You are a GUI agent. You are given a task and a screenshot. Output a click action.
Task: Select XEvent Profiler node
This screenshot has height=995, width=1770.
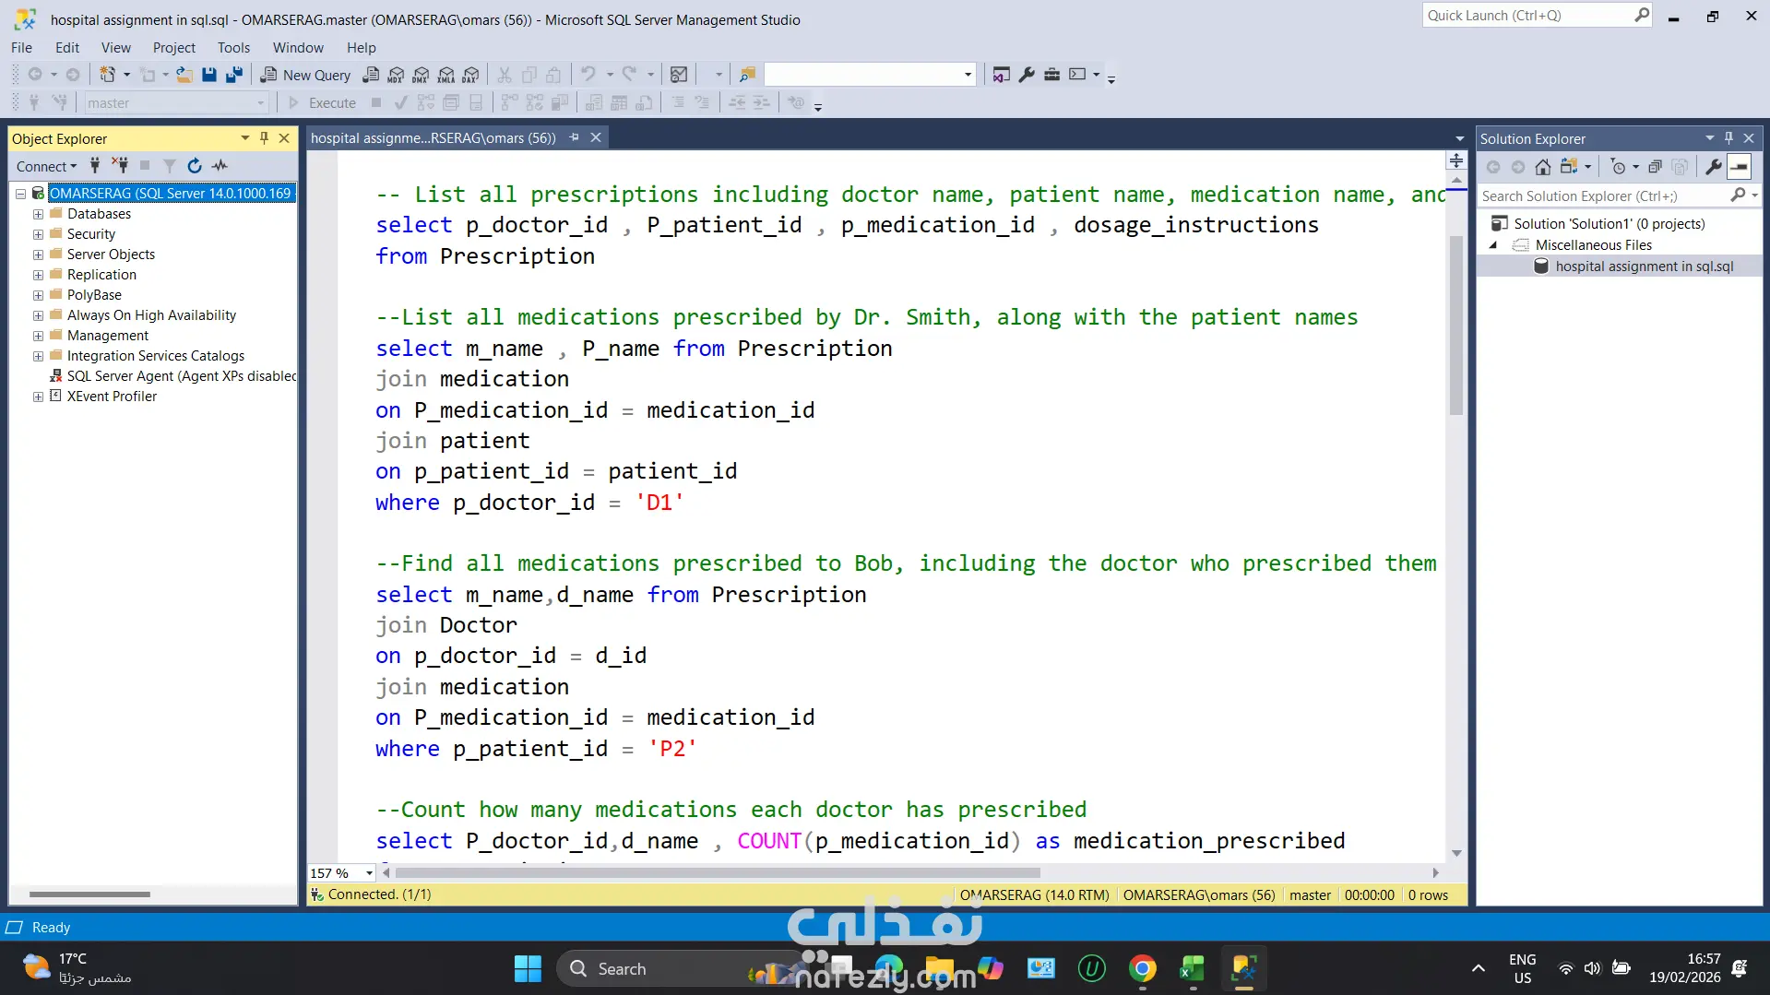click(x=112, y=397)
